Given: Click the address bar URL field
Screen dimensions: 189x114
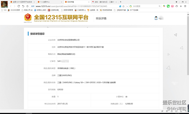Looking at the screenshot, I should (77, 6).
